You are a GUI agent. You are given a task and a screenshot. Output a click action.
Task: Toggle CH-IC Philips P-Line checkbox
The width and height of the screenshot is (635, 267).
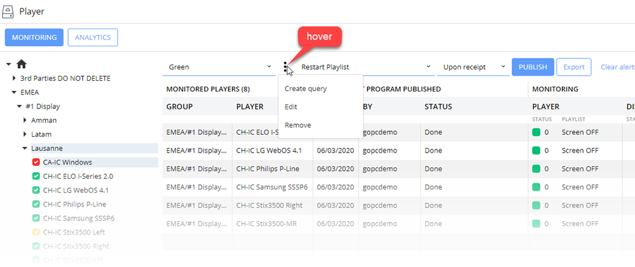(36, 204)
